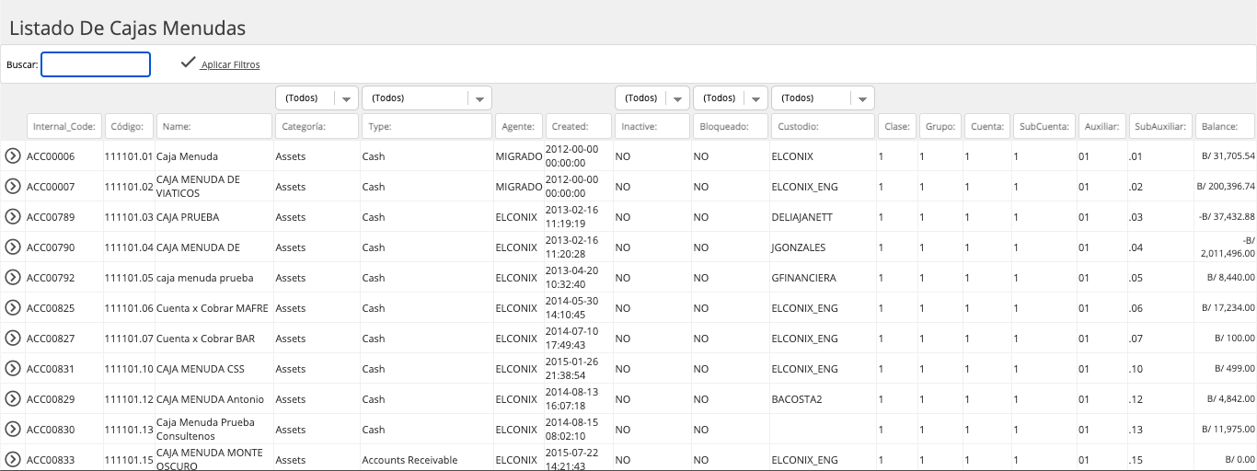The height and width of the screenshot is (471, 1257).
Task: Click the SubAuxiliar filter field
Action: click(x=1161, y=126)
